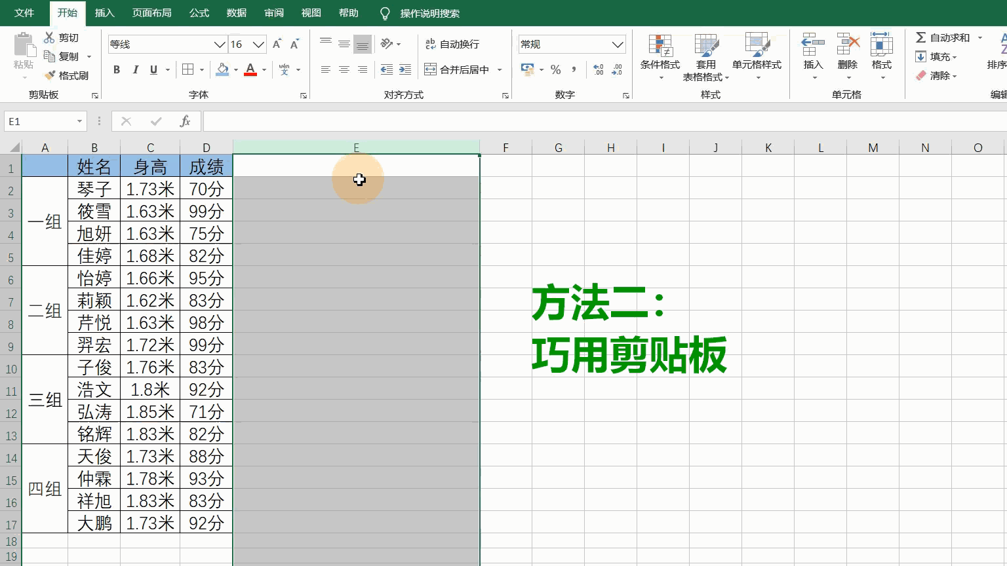This screenshot has width=1007, height=566.
Task: Apply accounting number format icon
Action: pyautogui.click(x=527, y=69)
